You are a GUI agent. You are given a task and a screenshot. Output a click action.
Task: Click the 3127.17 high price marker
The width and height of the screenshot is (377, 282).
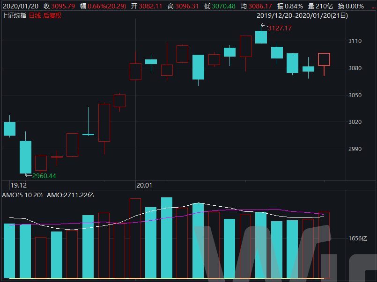pos(280,29)
